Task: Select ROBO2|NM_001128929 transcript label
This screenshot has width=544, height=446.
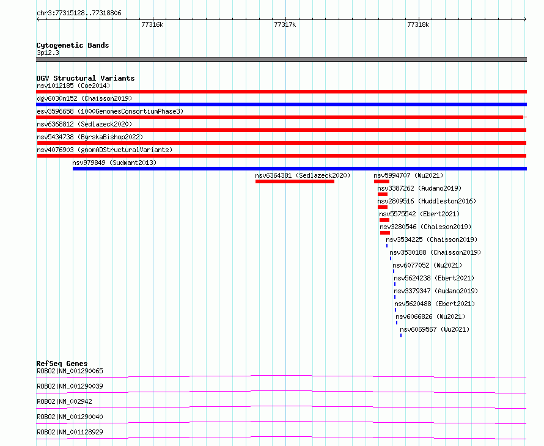Action: (70, 432)
